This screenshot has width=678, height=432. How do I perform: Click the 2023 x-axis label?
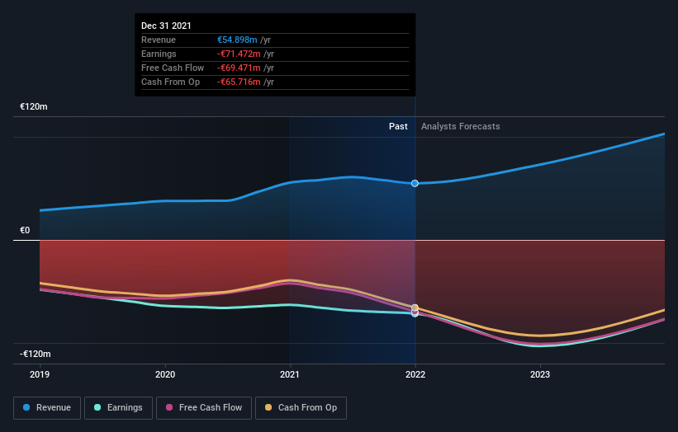click(x=540, y=374)
